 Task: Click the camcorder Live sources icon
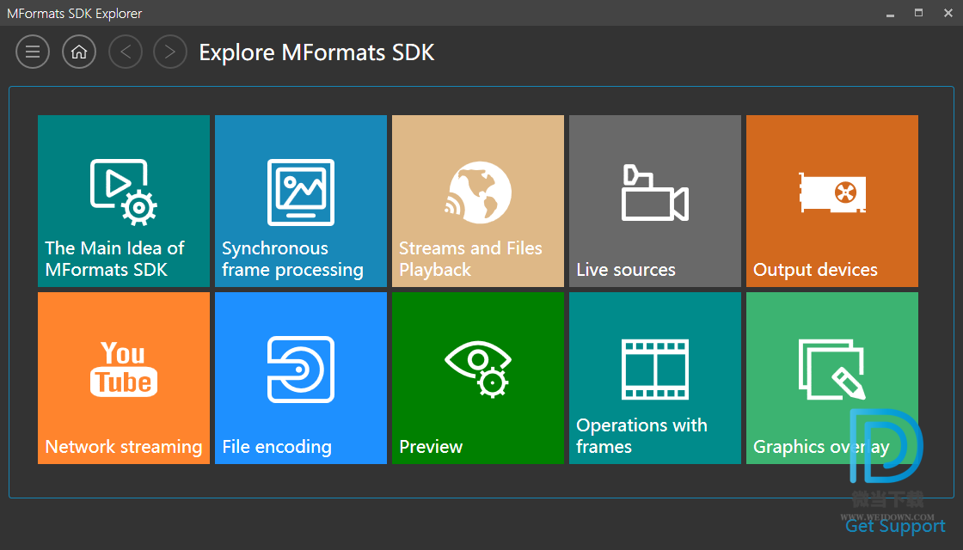(x=654, y=192)
